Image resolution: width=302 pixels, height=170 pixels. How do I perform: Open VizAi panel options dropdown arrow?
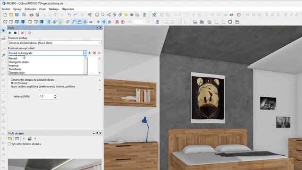(x=97, y=28)
